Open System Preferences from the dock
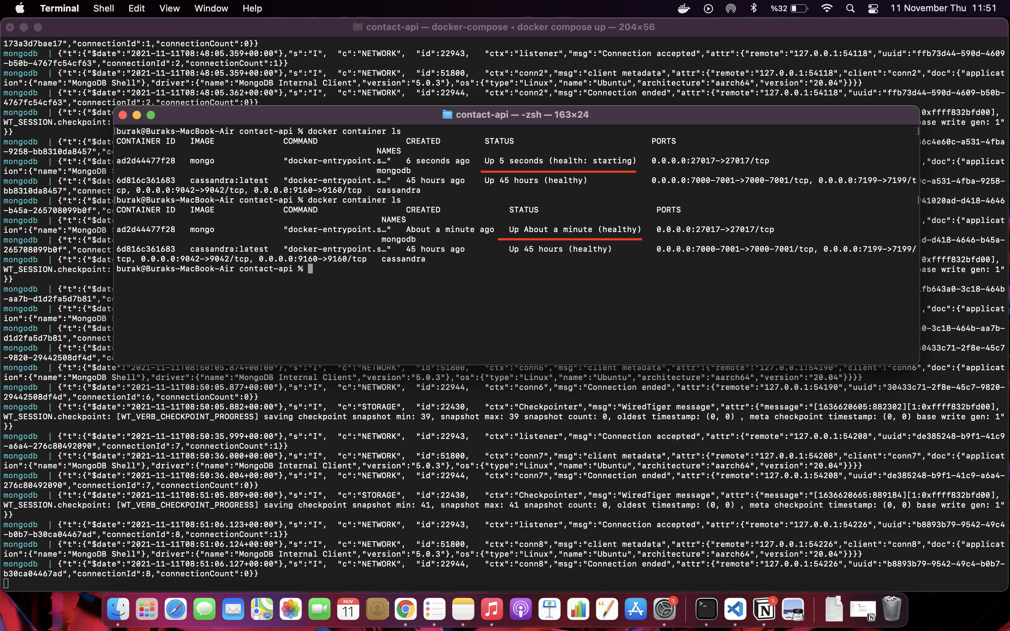 click(x=664, y=609)
